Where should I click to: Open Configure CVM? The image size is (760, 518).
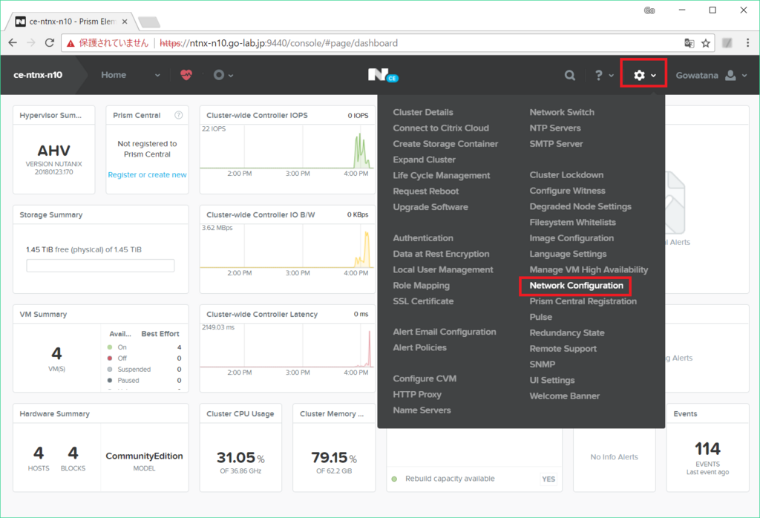pyautogui.click(x=424, y=378)
